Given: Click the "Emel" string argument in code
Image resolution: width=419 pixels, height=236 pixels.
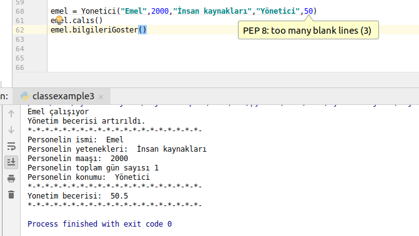Looking at the screenshot, I should 134,11.
